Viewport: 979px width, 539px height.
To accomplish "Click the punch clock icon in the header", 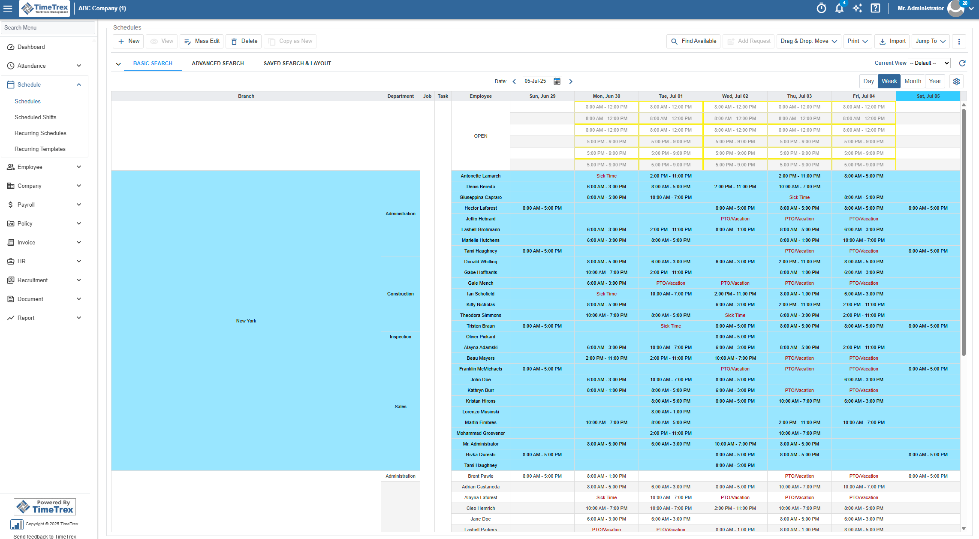I will (x=821, y=8).
